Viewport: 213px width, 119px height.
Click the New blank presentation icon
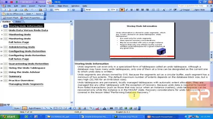4,10
